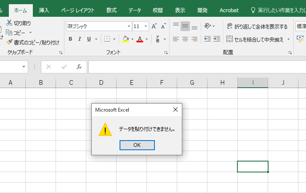Toggle the underline formatting button

(89, 39)
